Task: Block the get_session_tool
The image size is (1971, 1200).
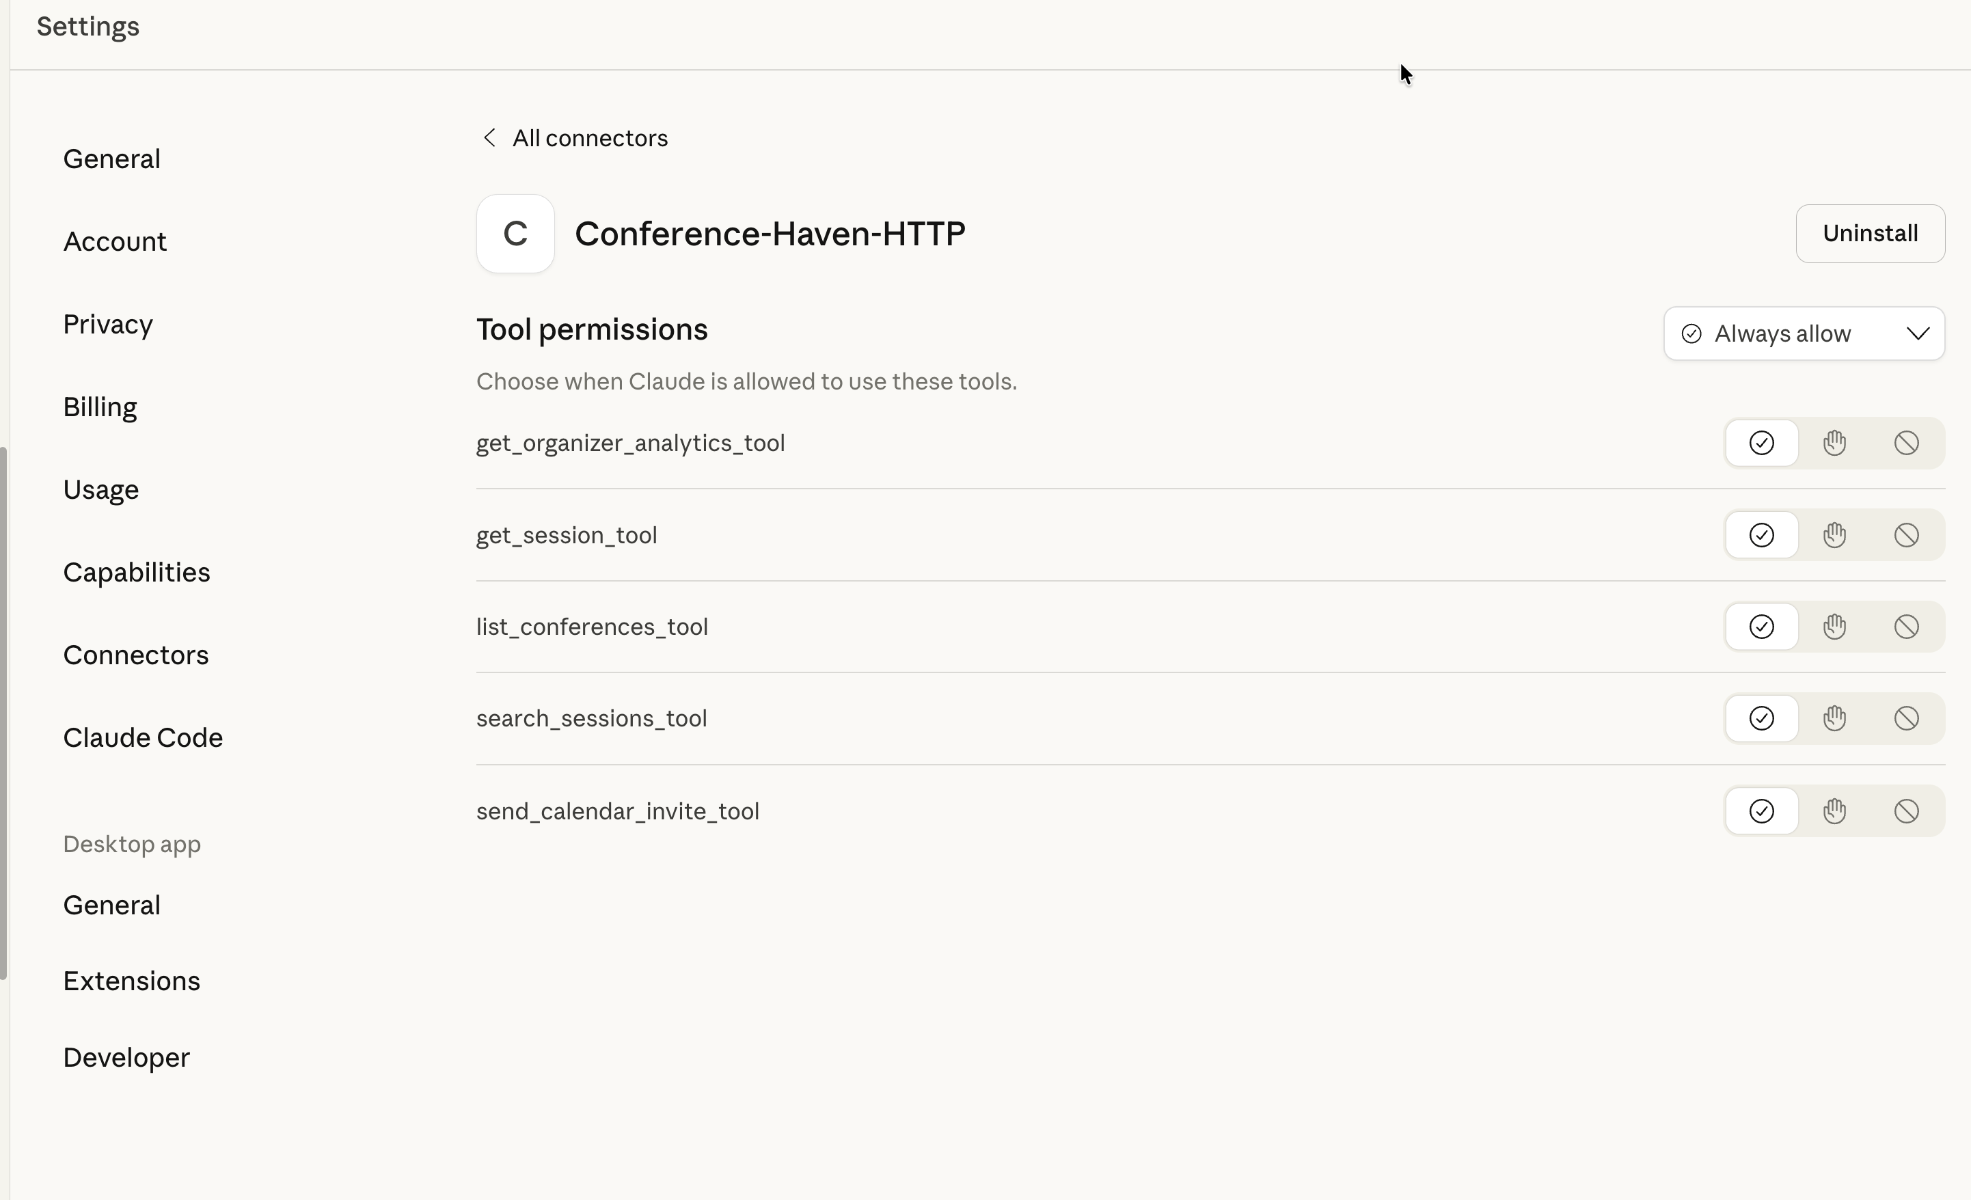Action: [1907, 534]
